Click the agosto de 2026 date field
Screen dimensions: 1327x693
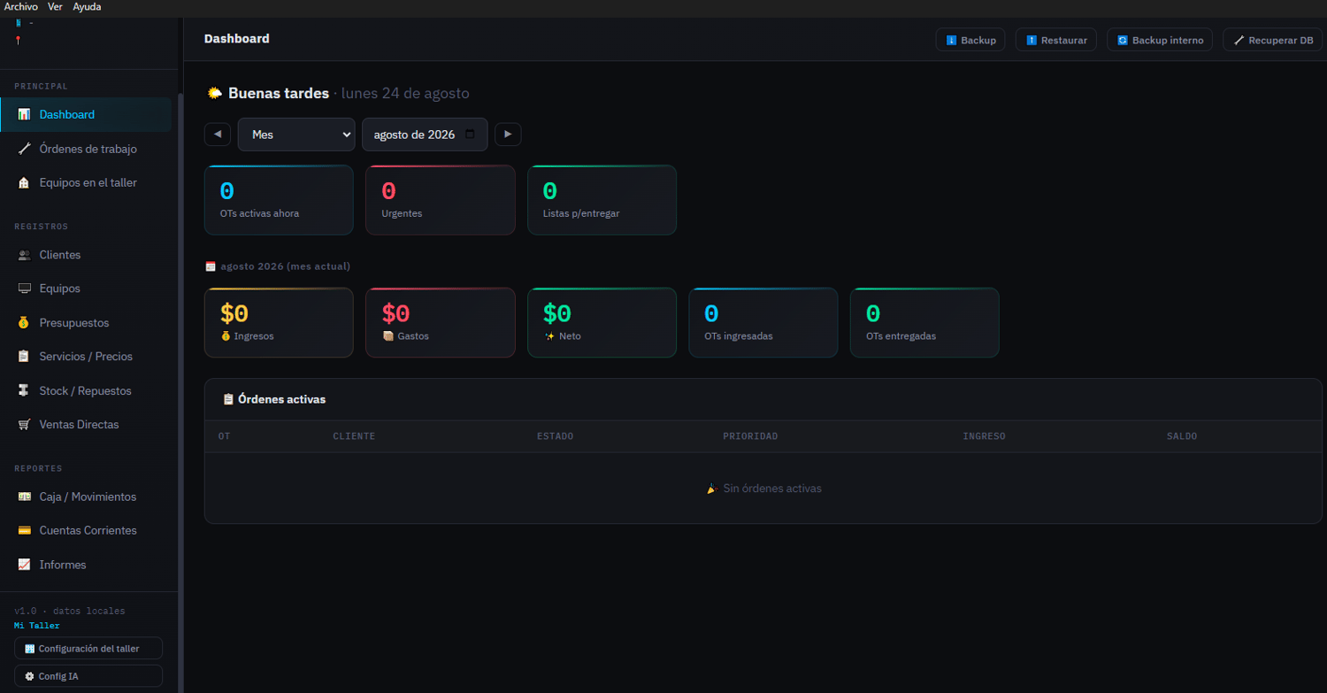click(425, 135)
